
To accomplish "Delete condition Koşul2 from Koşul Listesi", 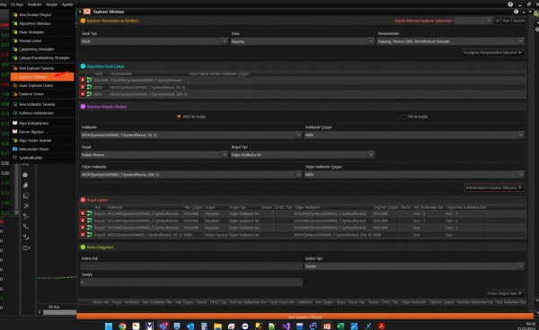I will pyautogui.click(x=83, y=221).
